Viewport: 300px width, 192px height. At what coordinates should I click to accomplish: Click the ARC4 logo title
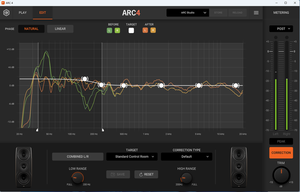click(x=131, y=13)
